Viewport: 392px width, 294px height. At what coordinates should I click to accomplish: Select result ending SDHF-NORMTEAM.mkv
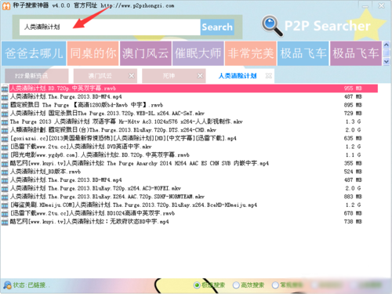pos(194,197)
